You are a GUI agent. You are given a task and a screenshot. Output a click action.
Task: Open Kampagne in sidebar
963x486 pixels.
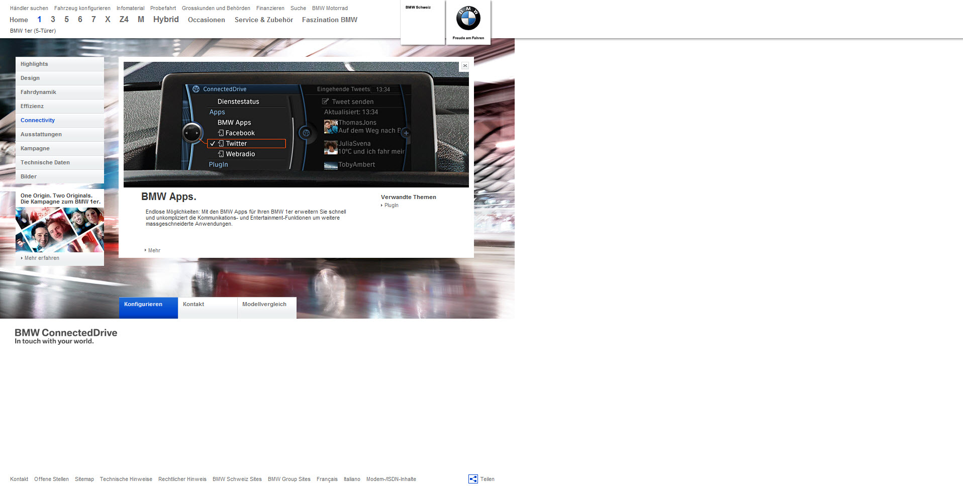click(x=60, y=148)
